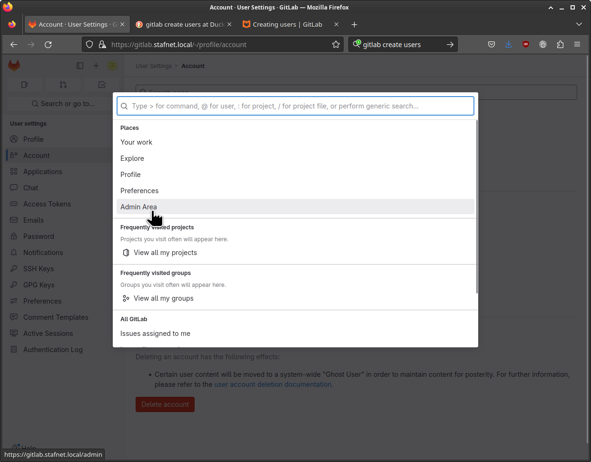Open the issues icon shortcut in sidebar

(25, 85)
